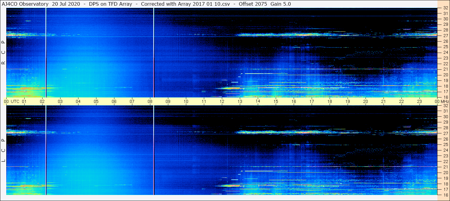This screenshot has height=201, width=450.
Task: Click the 16 MHz tick on RCP frequency scale
Action: pyautogui.click(x=445, y=97)
